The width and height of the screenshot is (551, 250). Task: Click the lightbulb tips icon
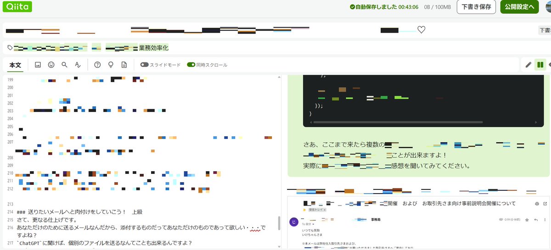(111, 65)
